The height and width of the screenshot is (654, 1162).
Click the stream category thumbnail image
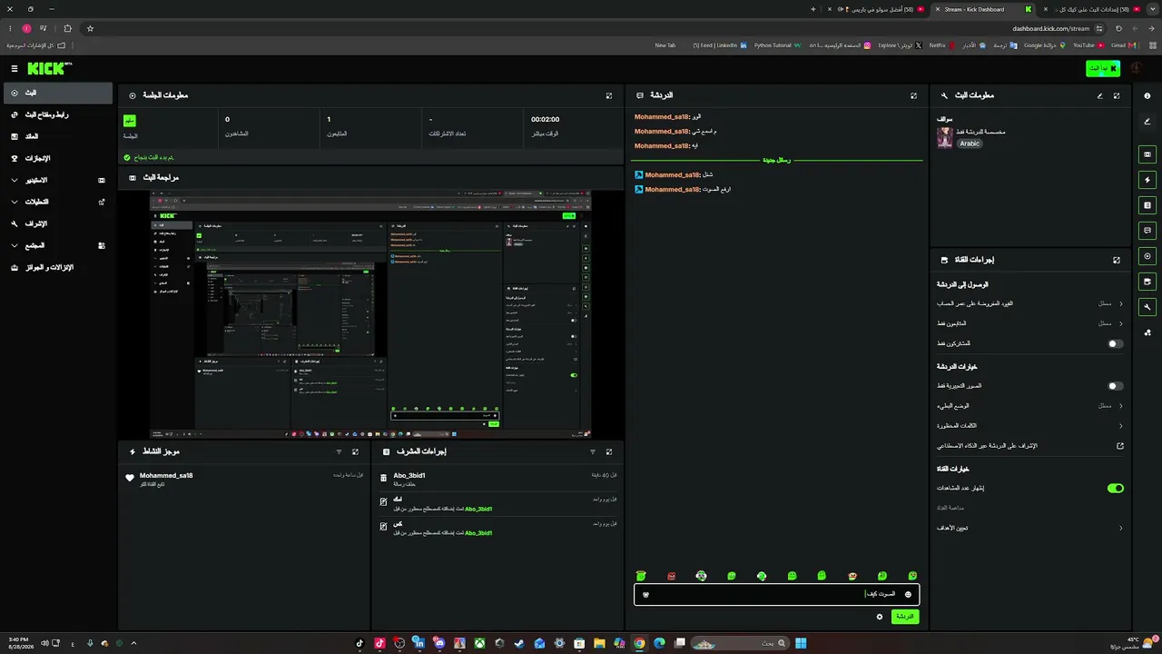point(944,137)
